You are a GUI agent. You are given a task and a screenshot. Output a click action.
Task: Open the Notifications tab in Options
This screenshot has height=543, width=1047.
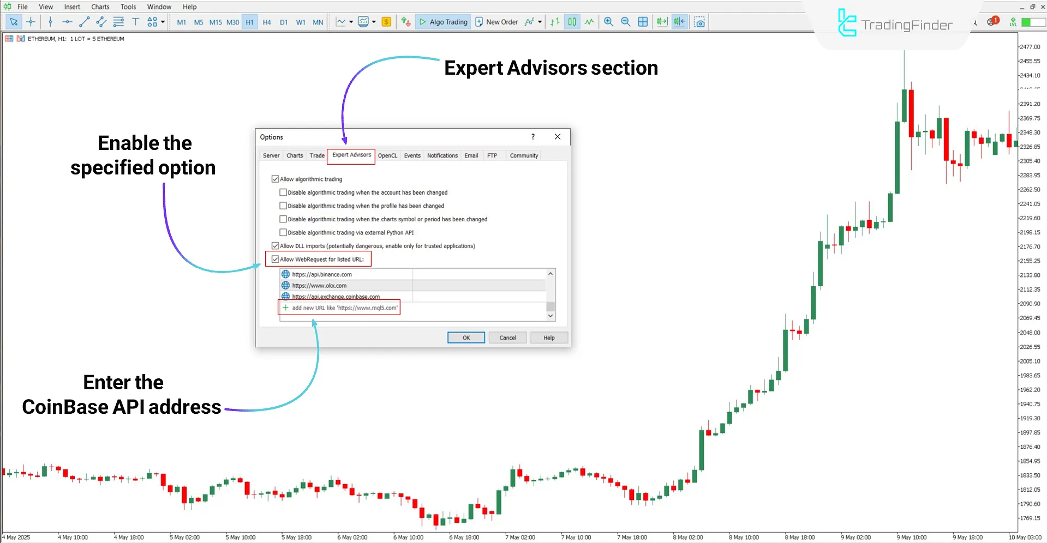[x=442, y=155]
